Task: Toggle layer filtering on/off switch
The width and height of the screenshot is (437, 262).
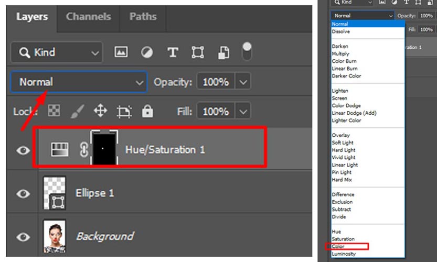Action: coord(246,51)
